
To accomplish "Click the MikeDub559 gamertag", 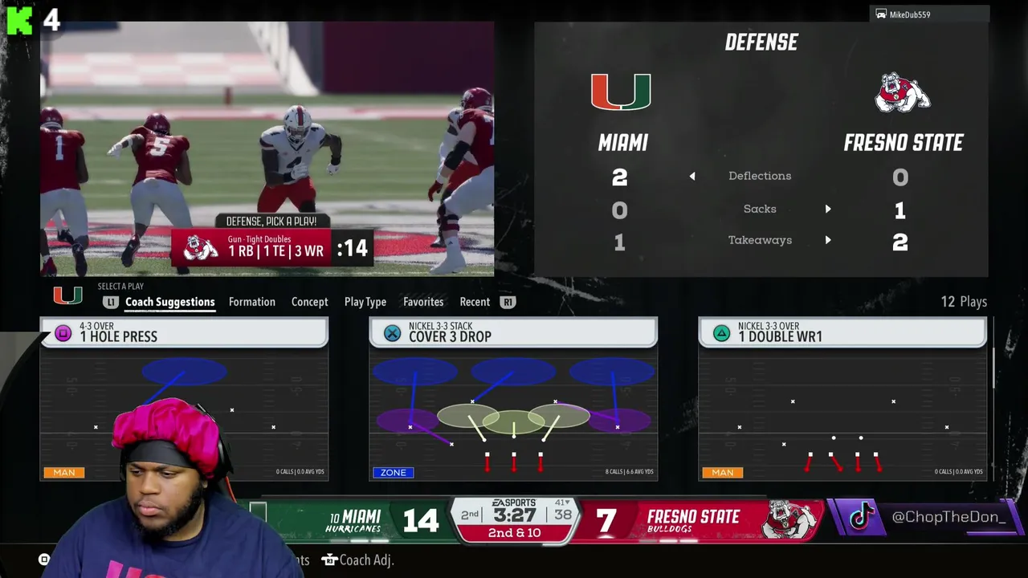I will tap(910, 14).
